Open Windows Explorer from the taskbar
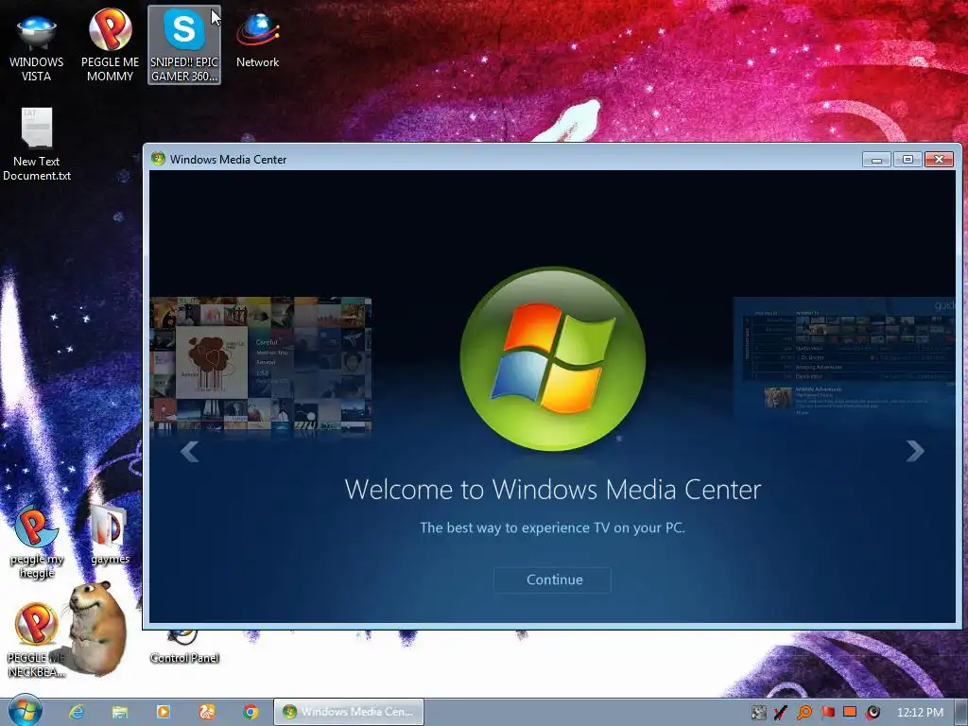Image resolution: width=968 pixels, height=726 pixels. 120,712
